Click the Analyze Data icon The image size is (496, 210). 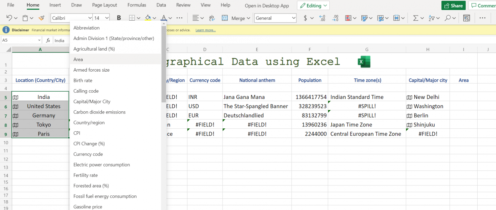click(x=466, y=18)
